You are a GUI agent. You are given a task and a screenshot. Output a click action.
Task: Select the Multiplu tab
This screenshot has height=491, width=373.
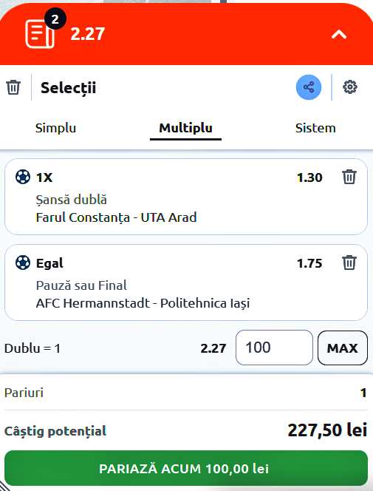185,128
